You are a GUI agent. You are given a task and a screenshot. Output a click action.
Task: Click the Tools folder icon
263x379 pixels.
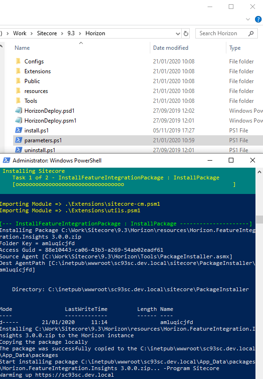click(x=18, y=101)
